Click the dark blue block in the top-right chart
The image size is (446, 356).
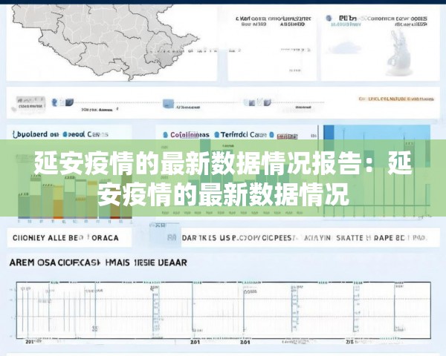tap(329, 132)
